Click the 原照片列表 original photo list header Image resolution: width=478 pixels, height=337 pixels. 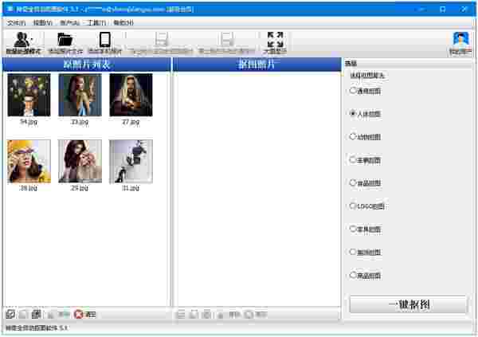click(x=87, y=65)
